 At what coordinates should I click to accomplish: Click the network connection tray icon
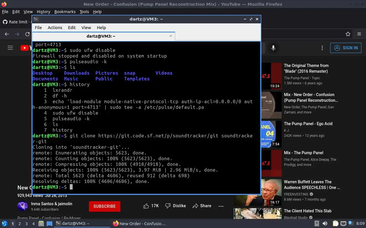point(343,224)
